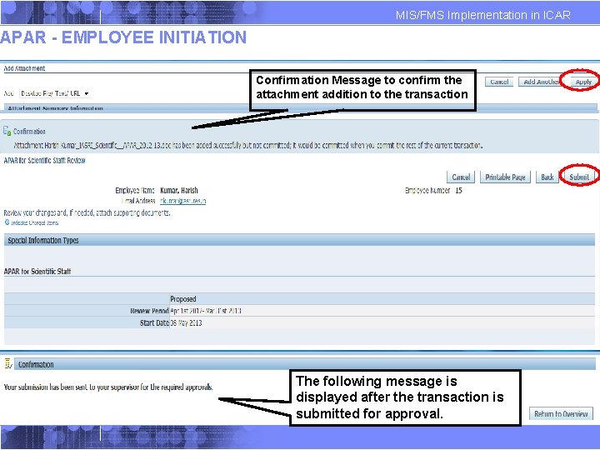Select employee name 'Kumar, Harish'
This screenshot has width=600, height=450.
pyautogui.click(x=179, y=190)
